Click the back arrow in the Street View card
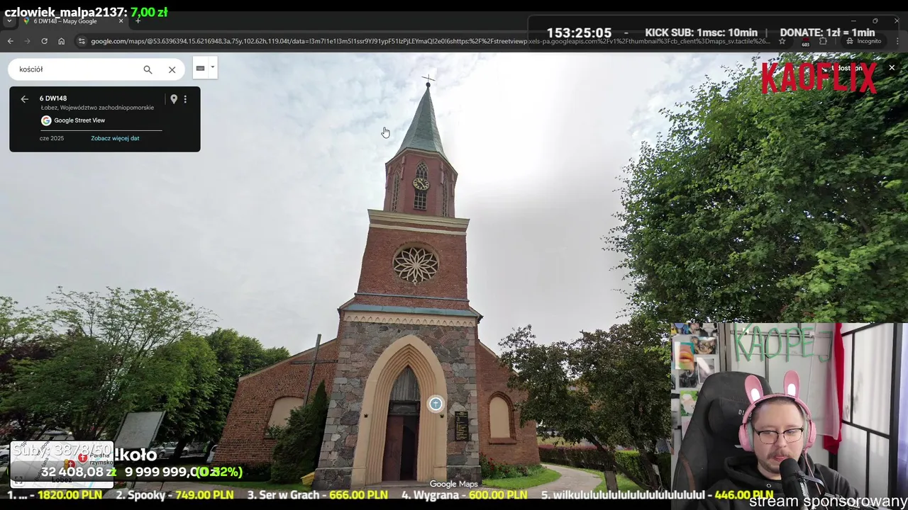 (24, 99)
